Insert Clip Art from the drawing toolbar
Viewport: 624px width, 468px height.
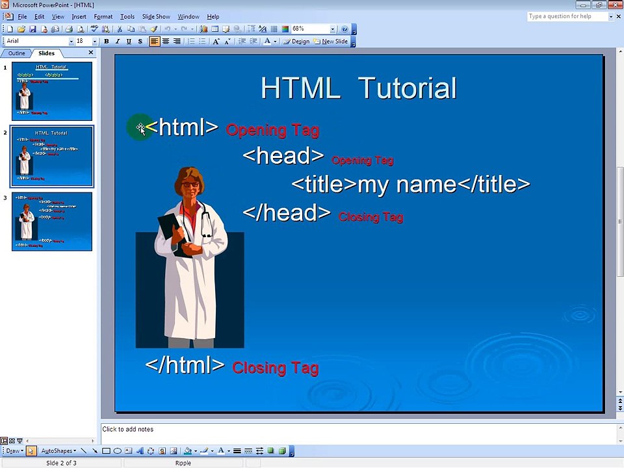(x=162, y=451)
